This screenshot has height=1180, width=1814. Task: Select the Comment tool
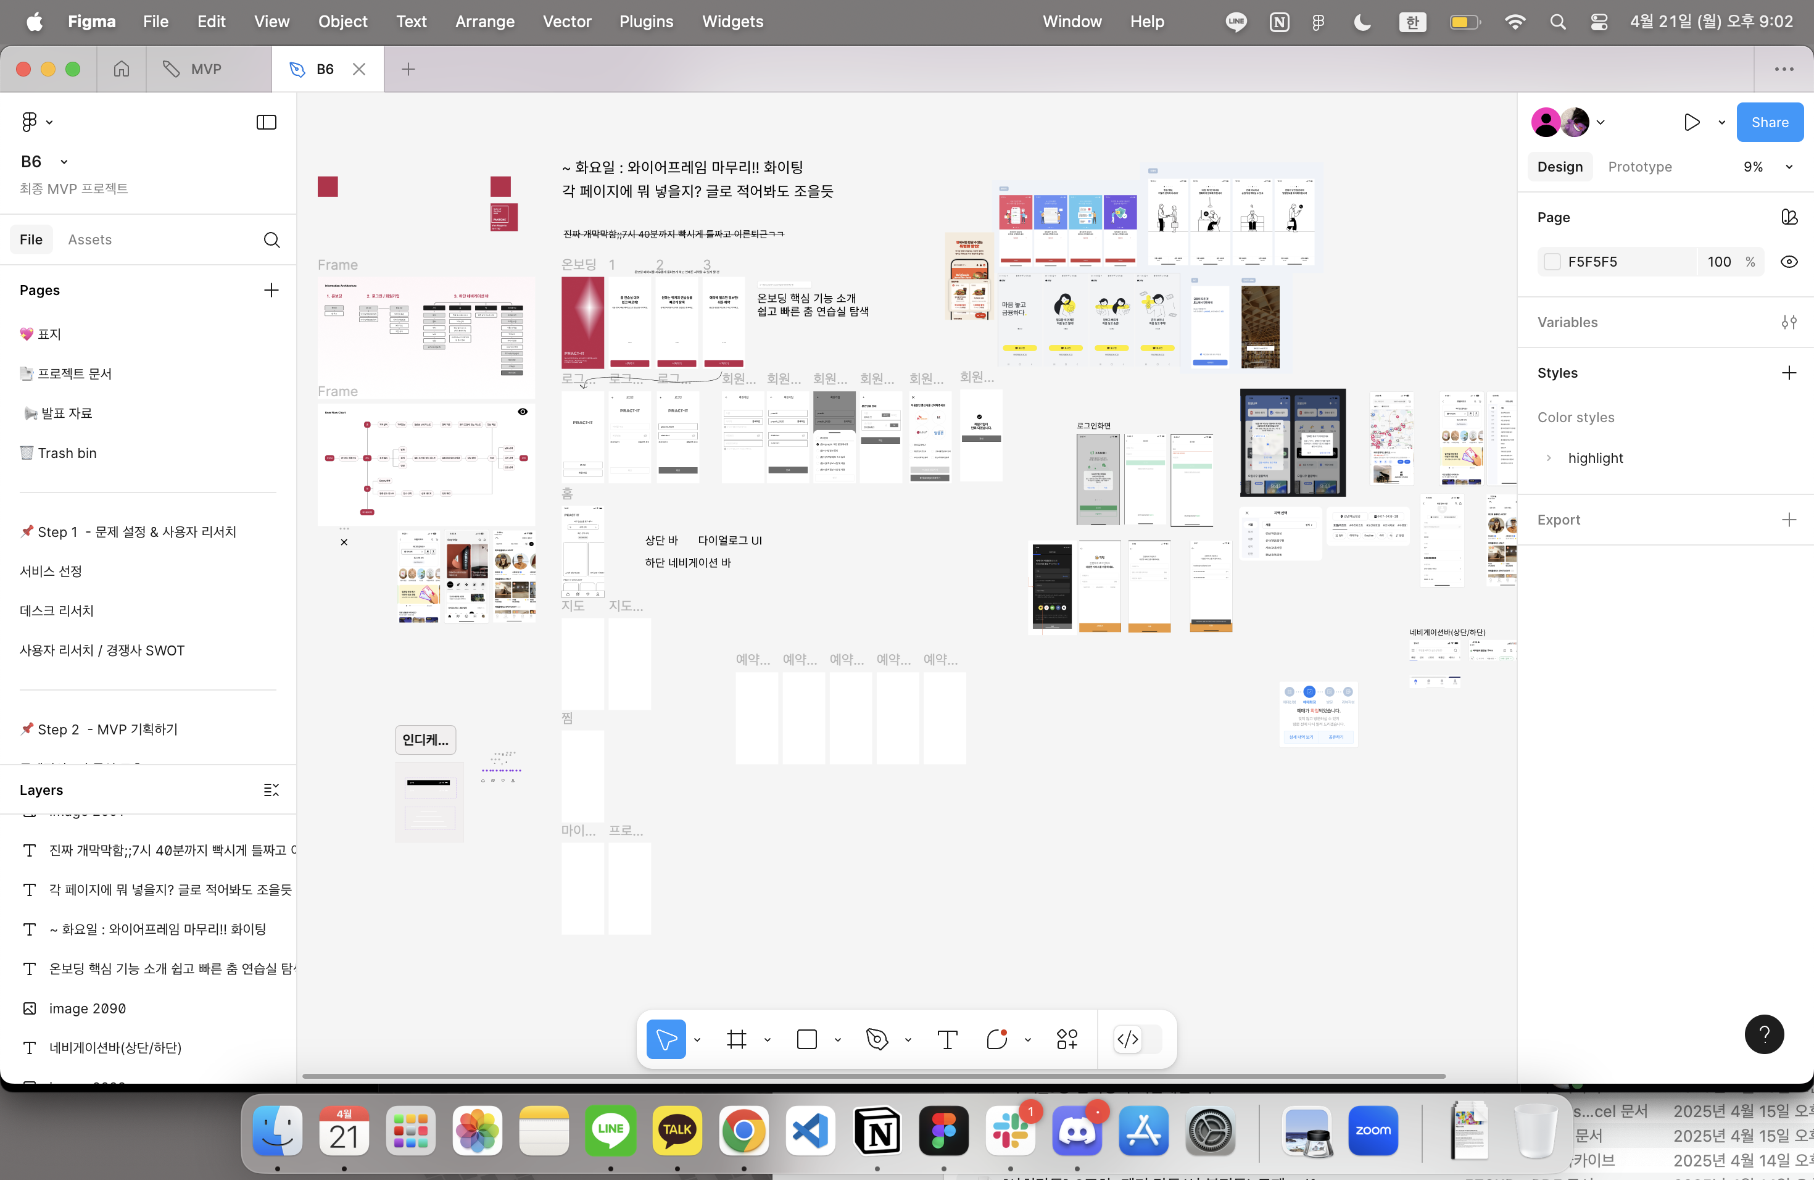pyautogui.click(x=997, y=1039)
